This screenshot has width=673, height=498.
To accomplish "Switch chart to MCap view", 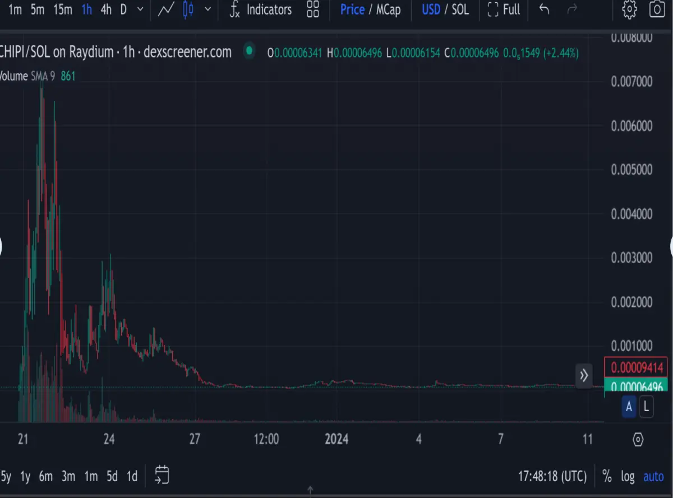I will (388, 10).
